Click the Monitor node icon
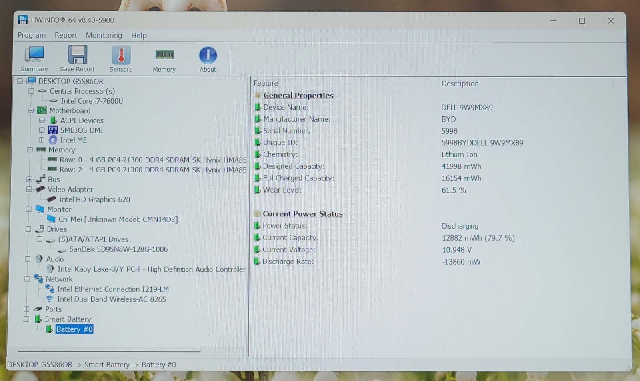 pyautogui.click(x=40, y=209)
